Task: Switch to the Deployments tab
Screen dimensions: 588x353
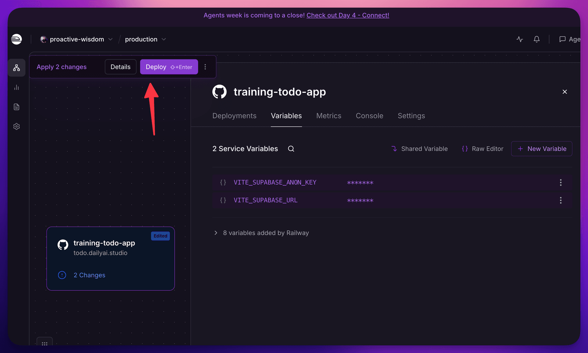Action: click(x=234, y=116)
